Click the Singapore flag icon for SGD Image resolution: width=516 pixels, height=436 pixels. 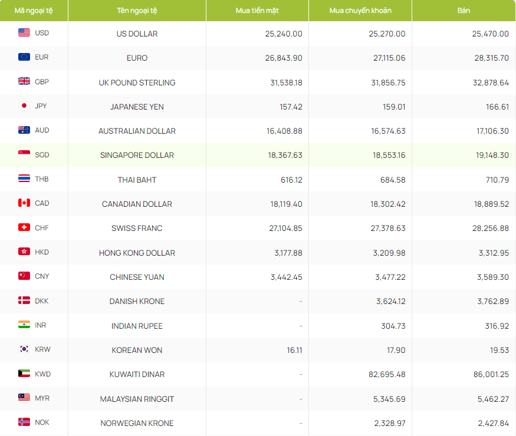24,155
